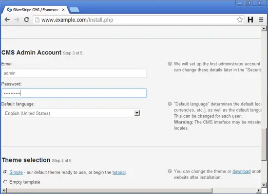Click the page icon in address bar
The height and width of the screenshot is (194, 268).
[37, 20]
